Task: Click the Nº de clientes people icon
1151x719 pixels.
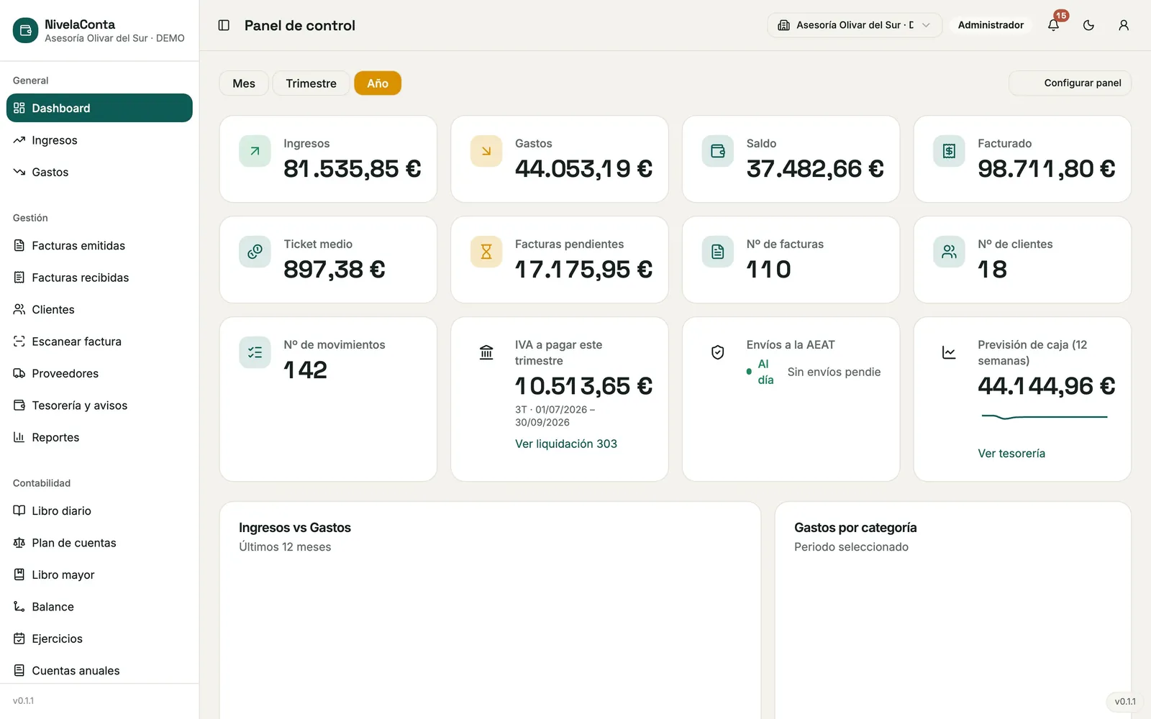Action: (950, 252)
